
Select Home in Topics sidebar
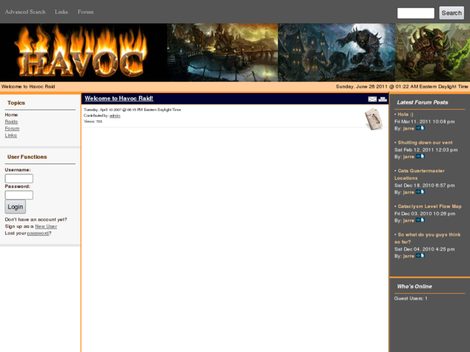[x=12, y=115]
